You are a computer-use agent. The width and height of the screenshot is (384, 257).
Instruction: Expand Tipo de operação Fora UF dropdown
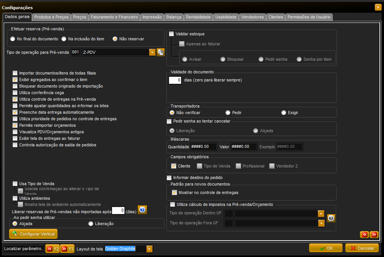point(321,223)
